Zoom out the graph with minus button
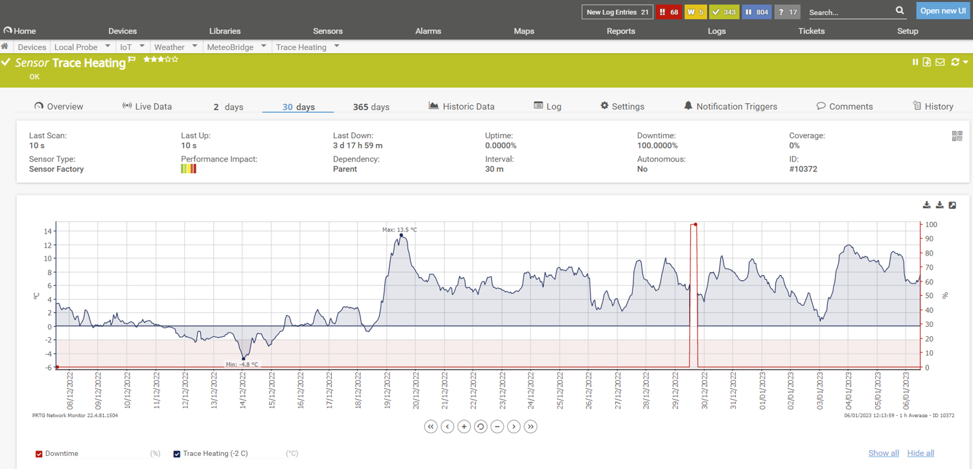This screenshot has height=469, width=973. (x=497, y=426)
